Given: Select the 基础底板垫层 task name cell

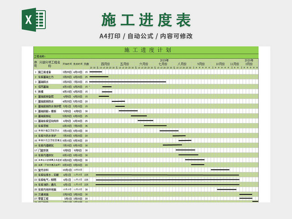Looking at the screenshot, I should coord(50,96).
